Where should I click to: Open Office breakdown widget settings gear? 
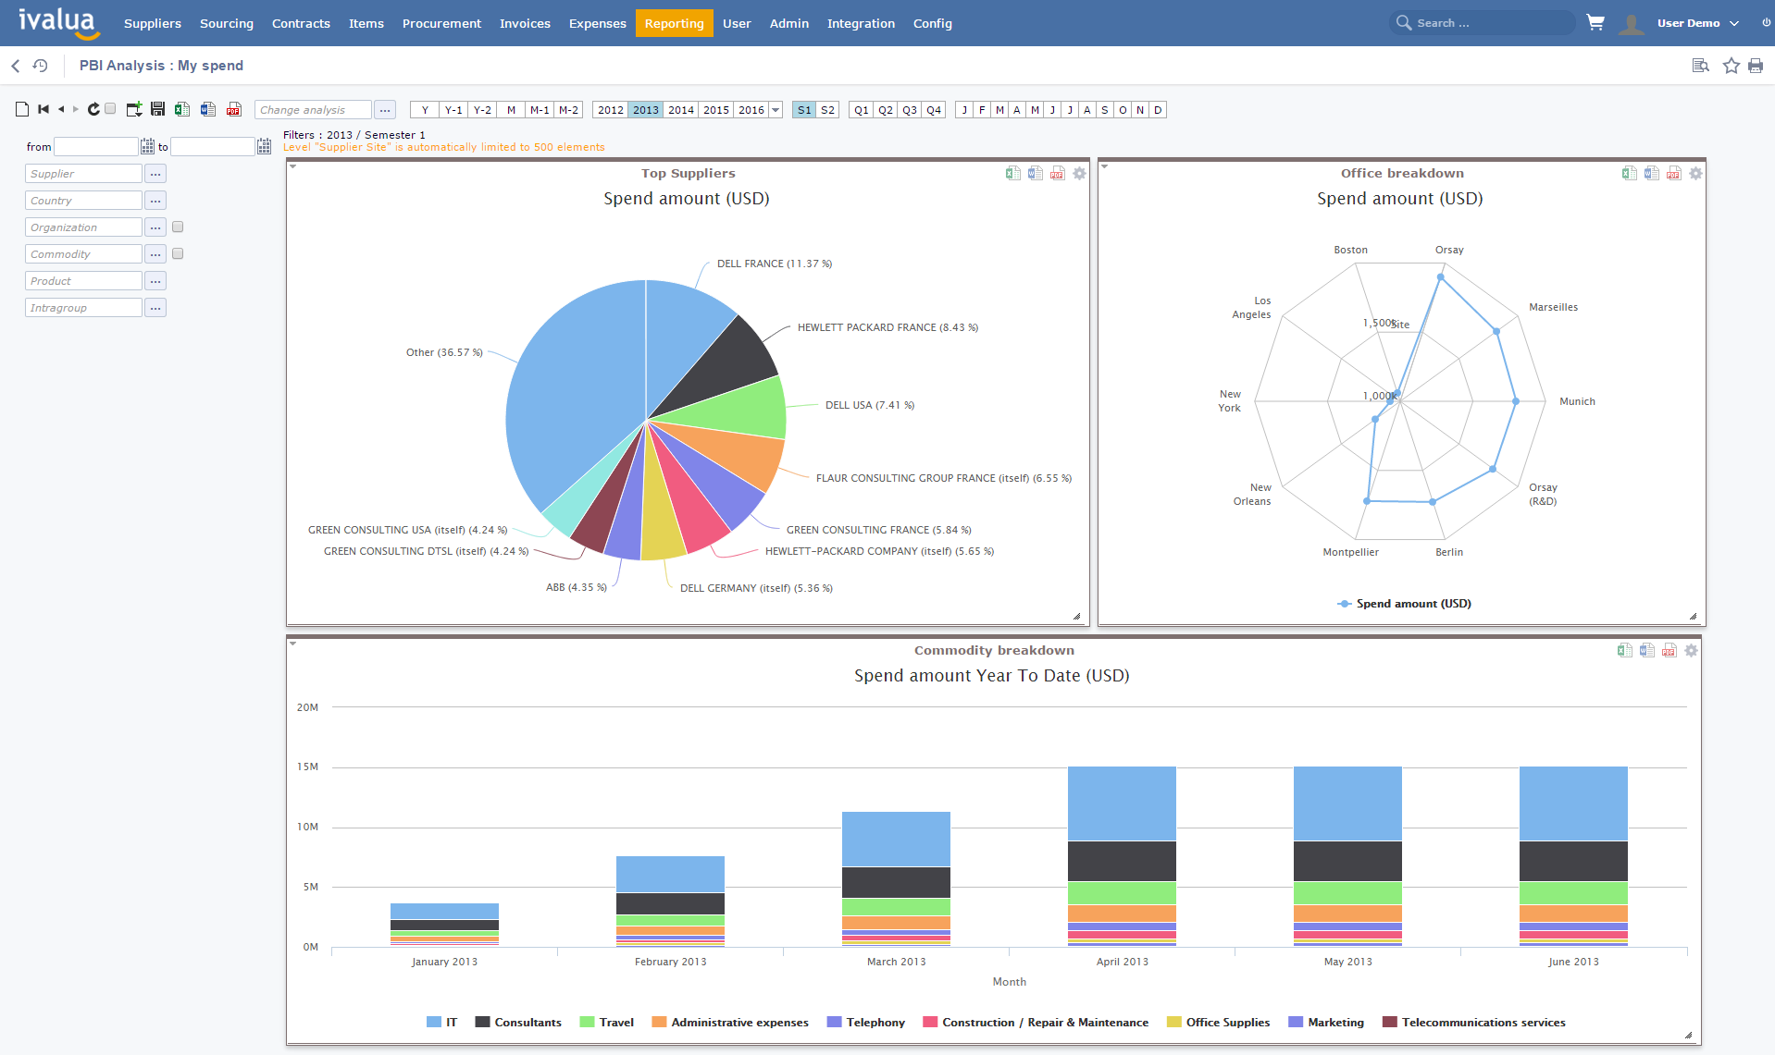(1695, 173)
